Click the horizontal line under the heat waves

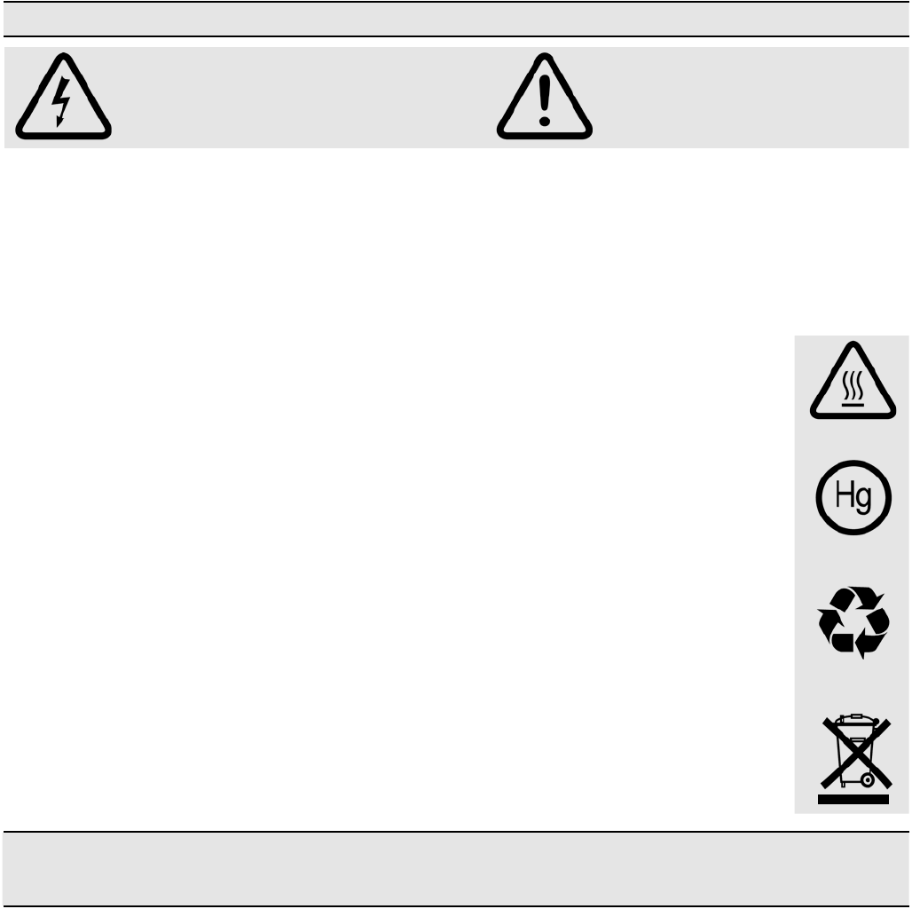click(853, 405)
